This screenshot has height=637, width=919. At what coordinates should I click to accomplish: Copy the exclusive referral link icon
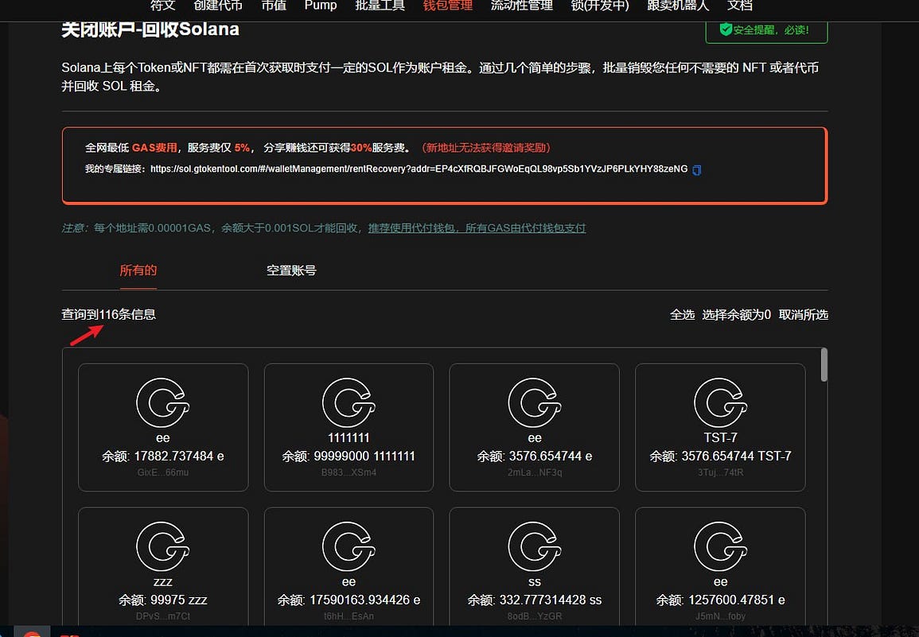pos(696,170)
